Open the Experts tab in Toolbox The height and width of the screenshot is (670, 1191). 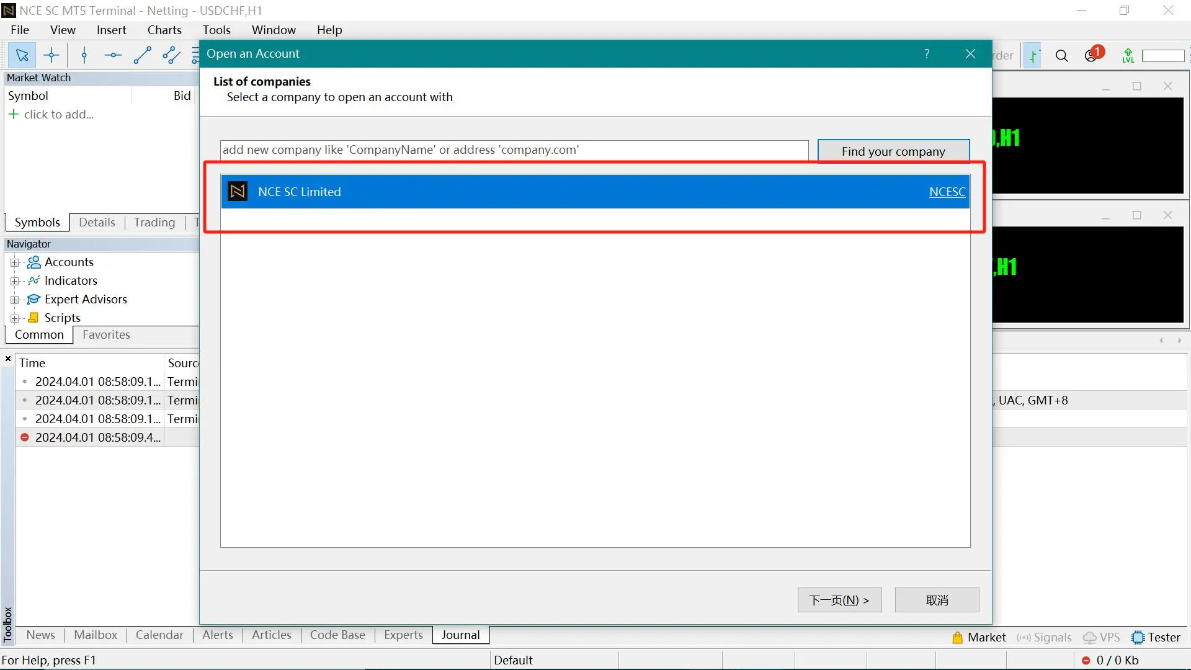click(x=403, y=635)
